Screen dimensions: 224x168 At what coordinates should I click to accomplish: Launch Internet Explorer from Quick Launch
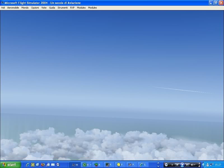pos(28,165)
